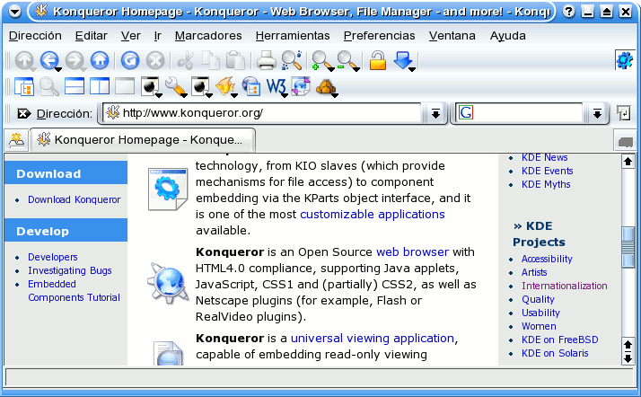Screen dimensions: 641x397
Task: Expand the address bar history dropdown
Action: [x=435, y=113]
